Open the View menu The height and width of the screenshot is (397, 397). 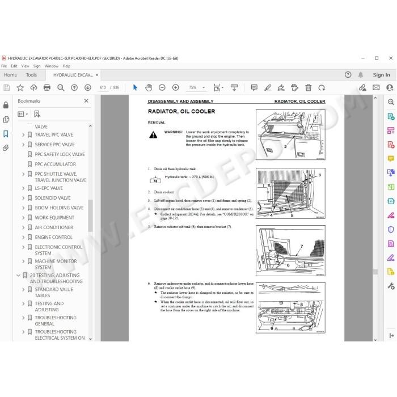point(26,66)
